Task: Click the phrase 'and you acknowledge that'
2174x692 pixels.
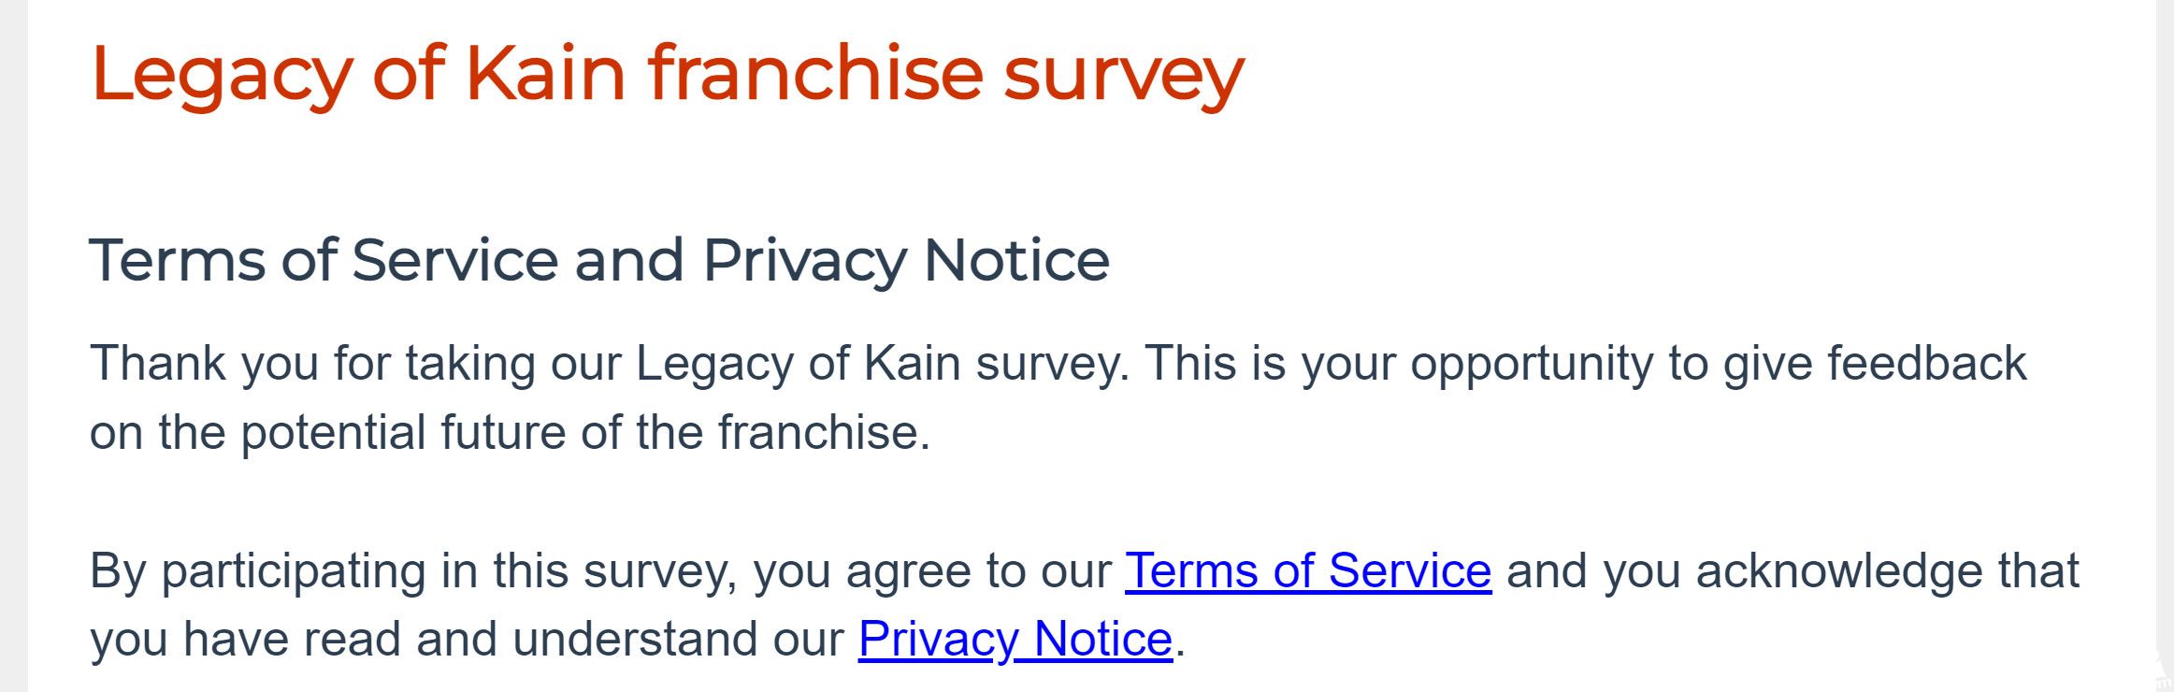Action: [x=1792, y=570]
